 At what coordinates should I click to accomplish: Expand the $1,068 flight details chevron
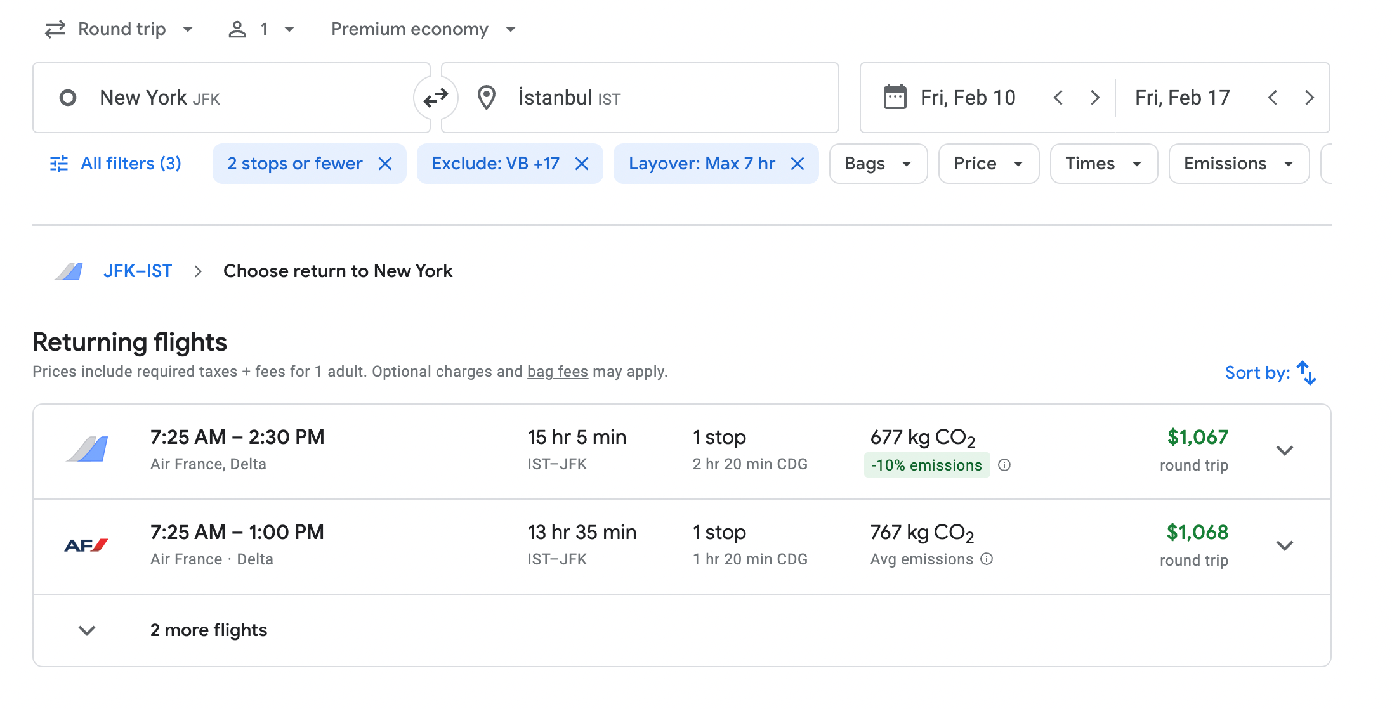1285,546
